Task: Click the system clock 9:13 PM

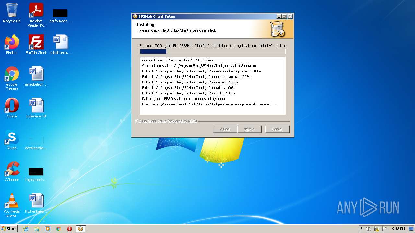Action: click(398, 229)
